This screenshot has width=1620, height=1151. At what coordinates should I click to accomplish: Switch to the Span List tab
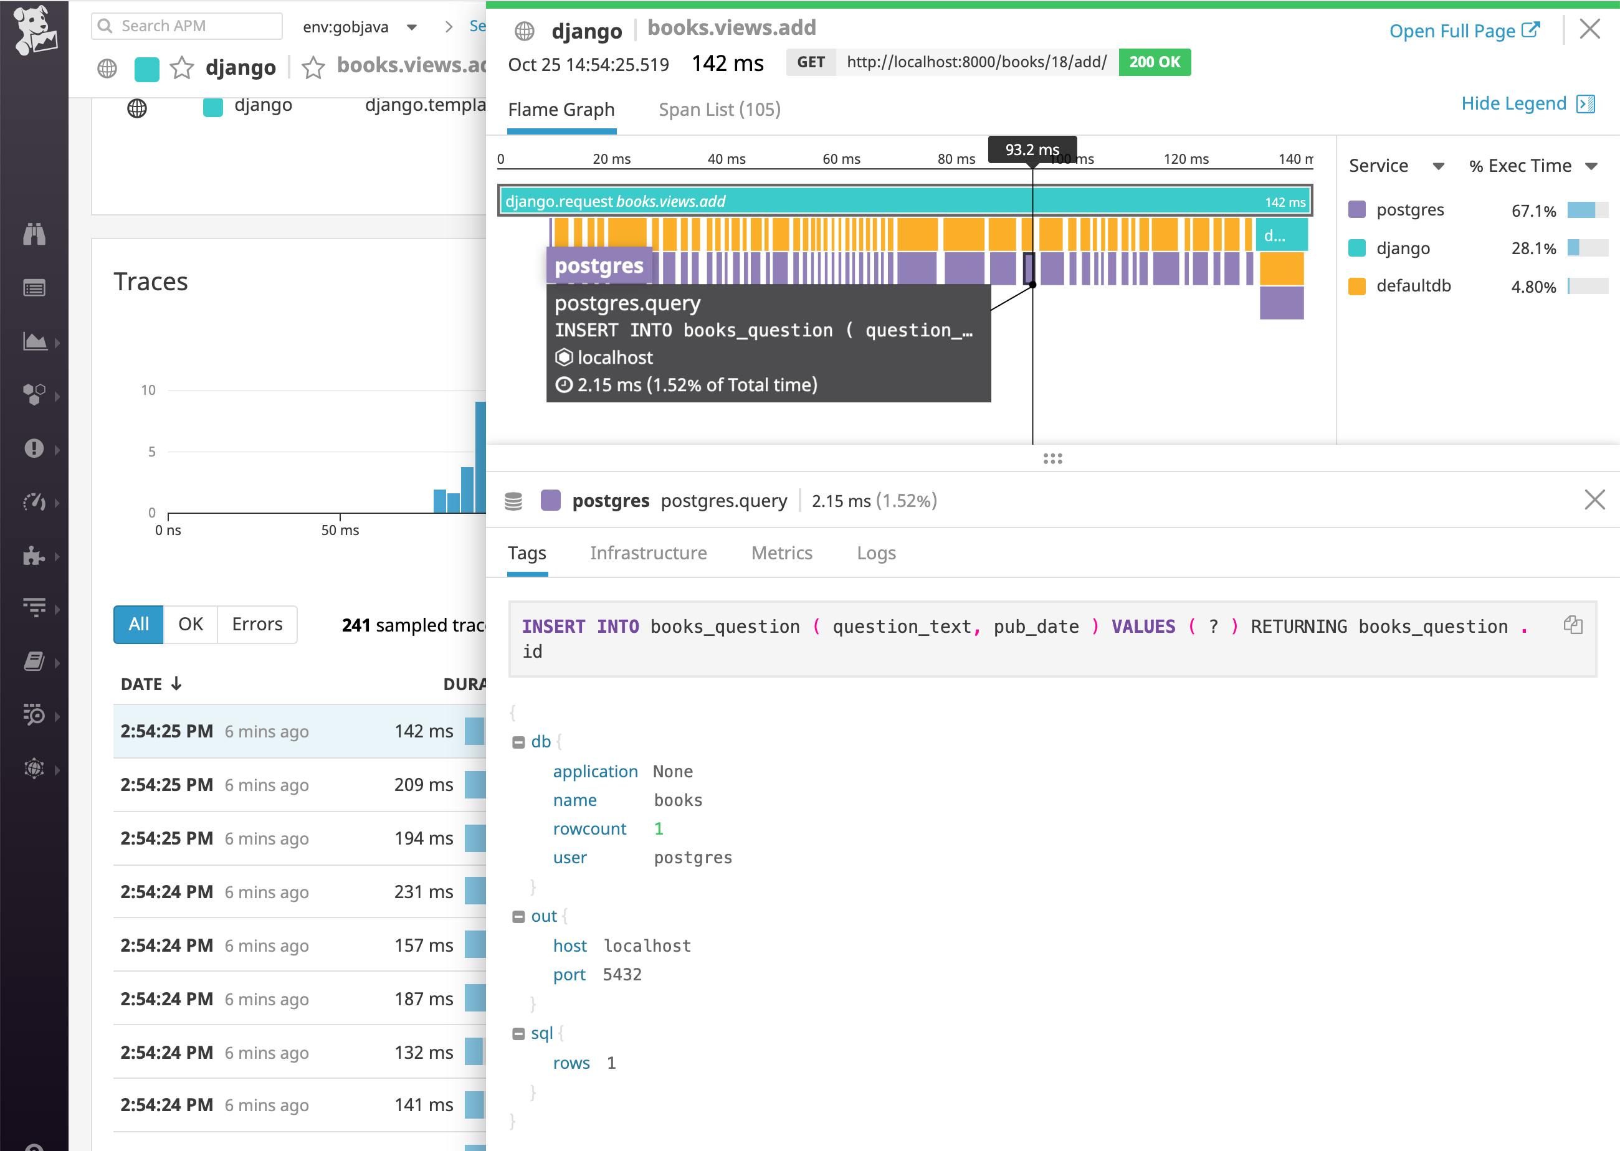(719, 110)
